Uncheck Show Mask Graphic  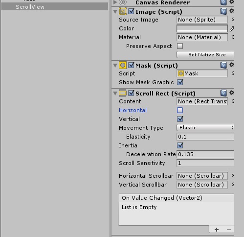coord(180,82)
